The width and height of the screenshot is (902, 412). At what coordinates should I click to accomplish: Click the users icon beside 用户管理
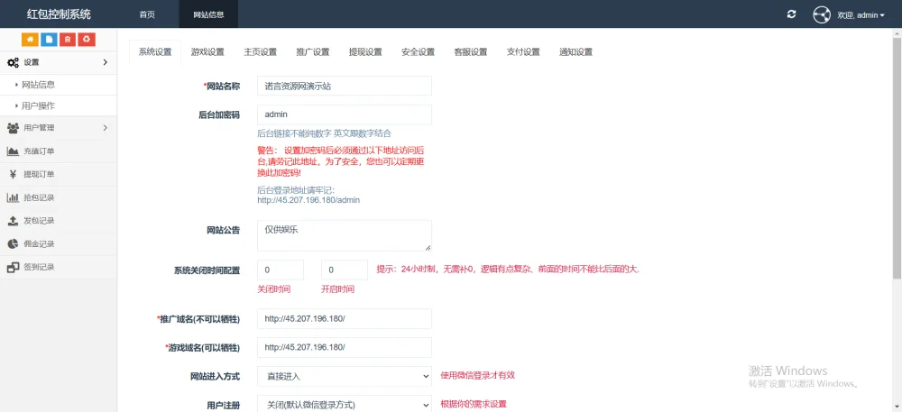tap(13, 127)
